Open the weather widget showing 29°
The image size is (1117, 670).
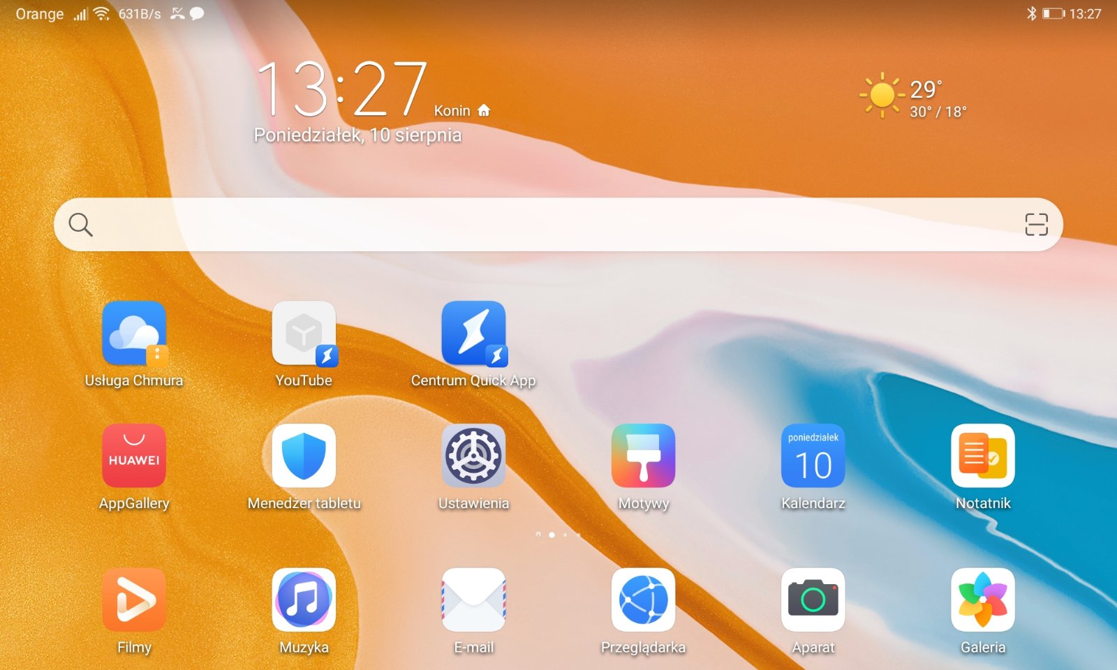tap(913, 96)
